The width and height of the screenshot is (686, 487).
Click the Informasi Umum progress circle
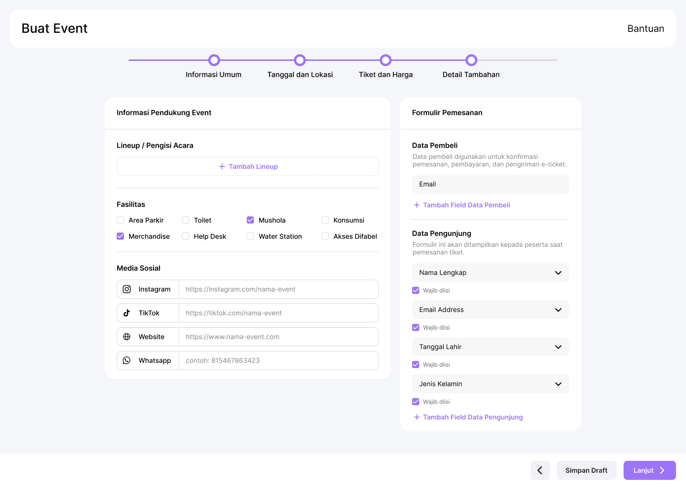pos(214,60)
